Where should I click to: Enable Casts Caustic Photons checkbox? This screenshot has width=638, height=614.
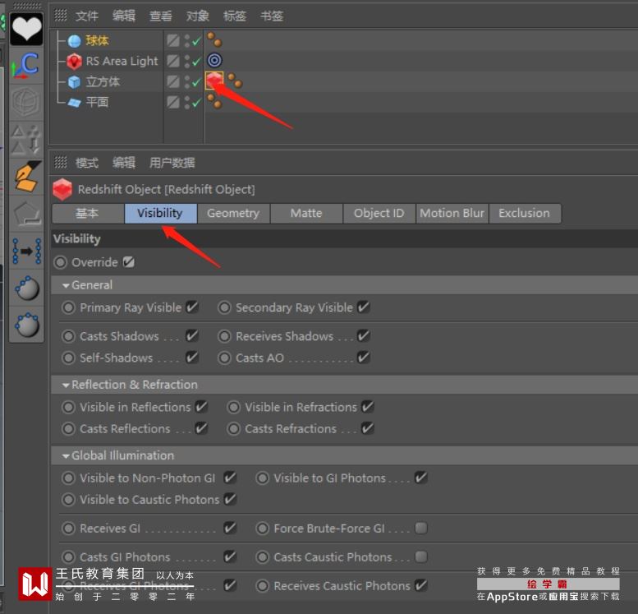[421, 556]
